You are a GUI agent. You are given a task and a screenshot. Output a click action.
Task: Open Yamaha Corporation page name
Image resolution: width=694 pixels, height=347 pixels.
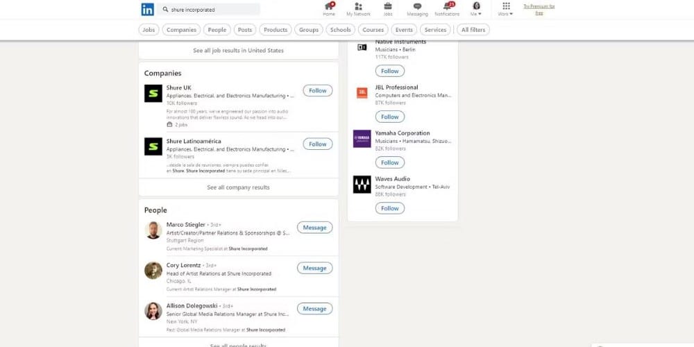coord(403,133)
